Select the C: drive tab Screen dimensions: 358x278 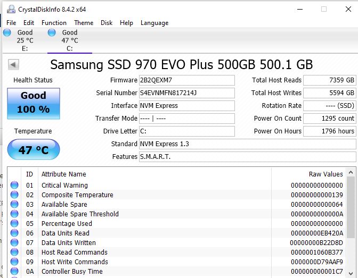pos(70,40)
